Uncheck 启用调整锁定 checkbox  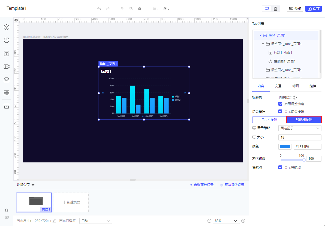pos(280,104)
